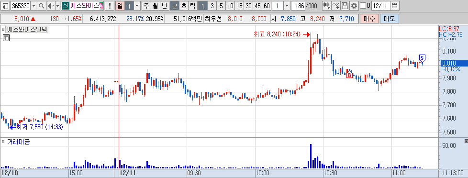Viewport: 468px width, 178px height.
Task: Open the stock search magnifier icon
Action: click(42, 6)
